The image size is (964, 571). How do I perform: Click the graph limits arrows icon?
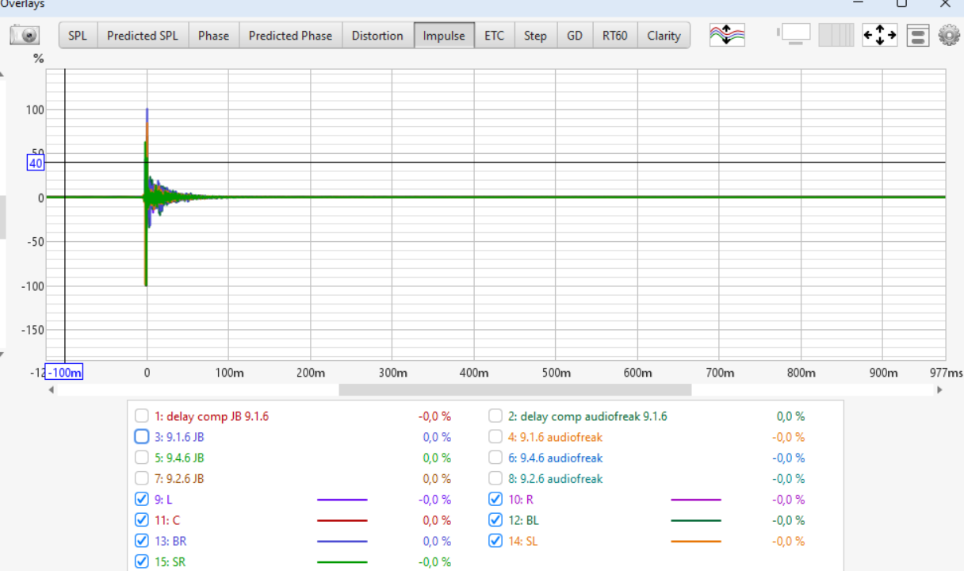(879, 36)
